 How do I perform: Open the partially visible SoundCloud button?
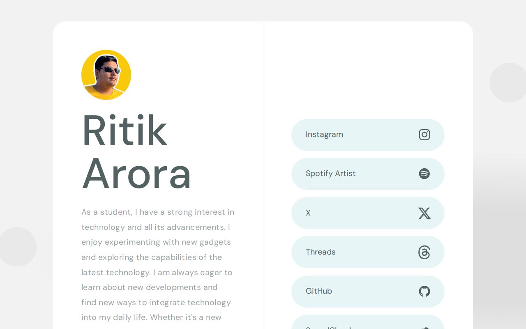coord(367,324)
